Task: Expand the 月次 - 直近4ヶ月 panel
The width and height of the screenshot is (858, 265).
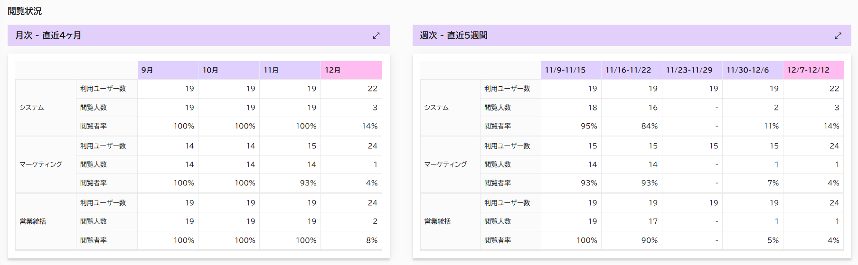Action: pyautogui.click(x=376, y=36)
